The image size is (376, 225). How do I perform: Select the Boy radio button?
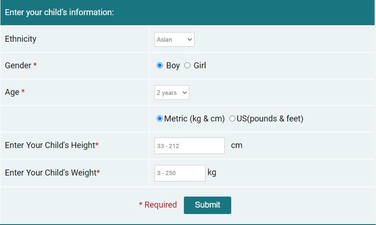click(160, 65)
